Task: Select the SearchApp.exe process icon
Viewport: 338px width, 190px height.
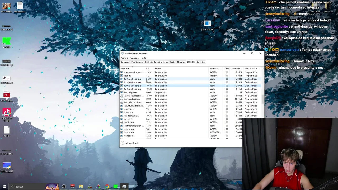Action: click(x=122, y=92)
